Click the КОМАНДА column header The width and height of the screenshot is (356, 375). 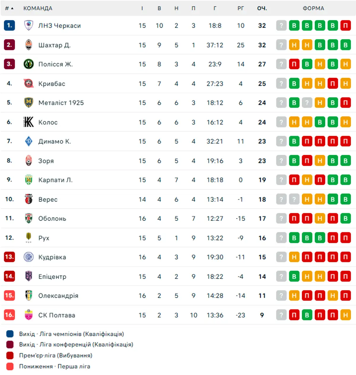pyautogui.click(x=38, y=8)
